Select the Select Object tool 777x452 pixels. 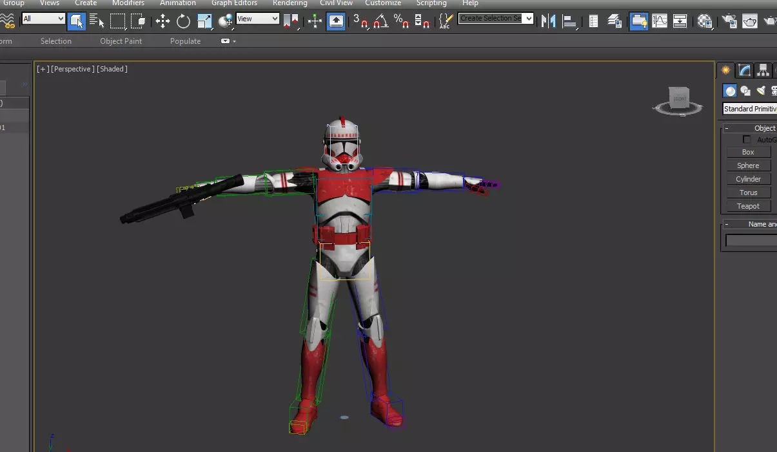pos(76,21)
